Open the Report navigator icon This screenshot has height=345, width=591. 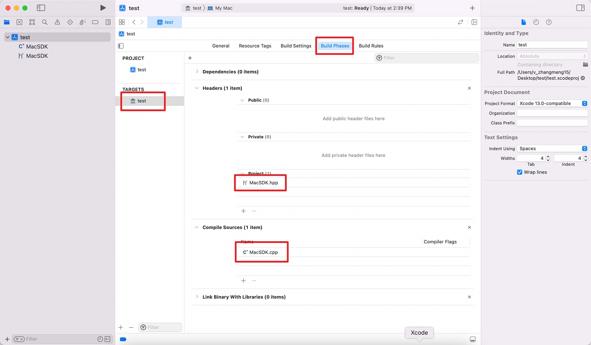coord(108,22)
